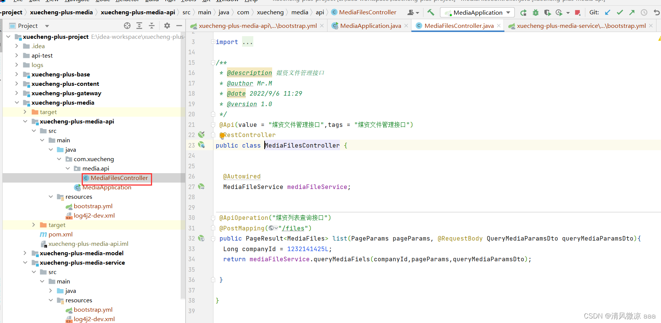Click the Build project hammer icon
The image size is (661, 323).
[431, 12]
